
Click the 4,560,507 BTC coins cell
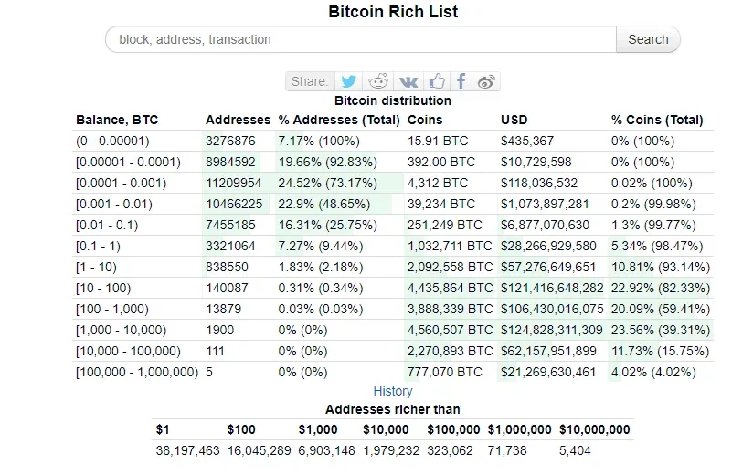pos(450,330)
